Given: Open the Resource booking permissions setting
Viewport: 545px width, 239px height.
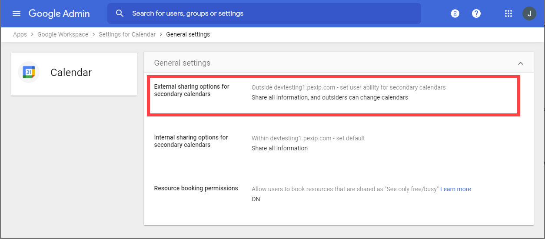Looking at the screenshot, I should click(x=196, y=188).
